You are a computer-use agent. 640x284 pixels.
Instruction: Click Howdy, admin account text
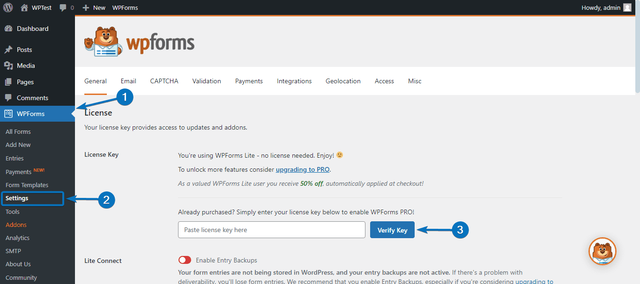(601, 8)
